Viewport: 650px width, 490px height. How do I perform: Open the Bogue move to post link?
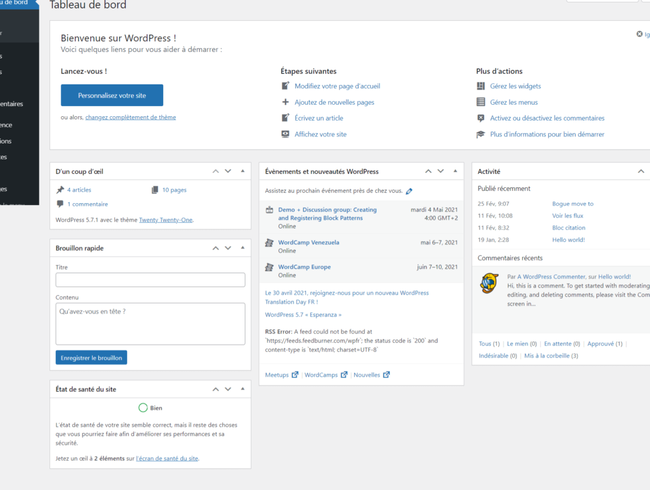point(573,204)
